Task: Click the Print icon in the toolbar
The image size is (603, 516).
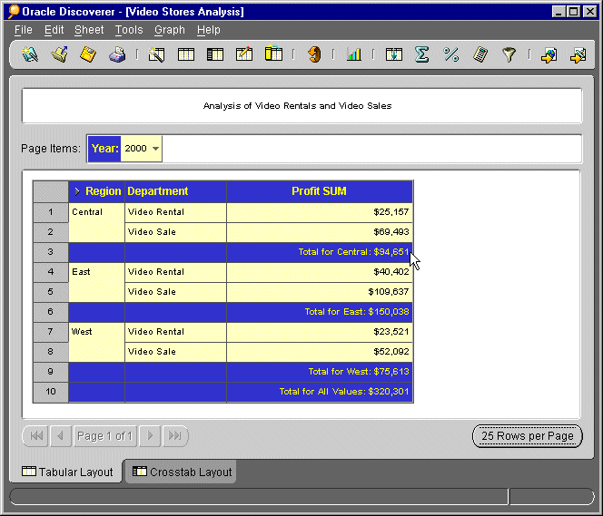Action: click(x=117, y=54)
